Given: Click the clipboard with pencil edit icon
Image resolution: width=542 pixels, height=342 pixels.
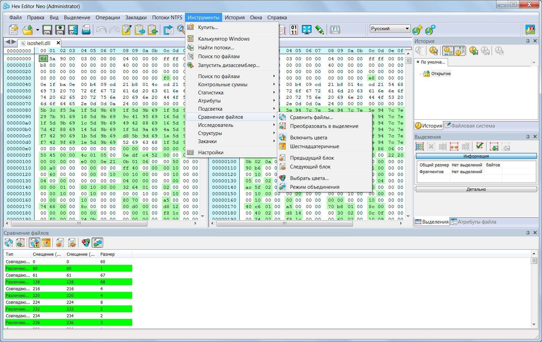Looking at the screenshot, I should (x=127, y=30).
